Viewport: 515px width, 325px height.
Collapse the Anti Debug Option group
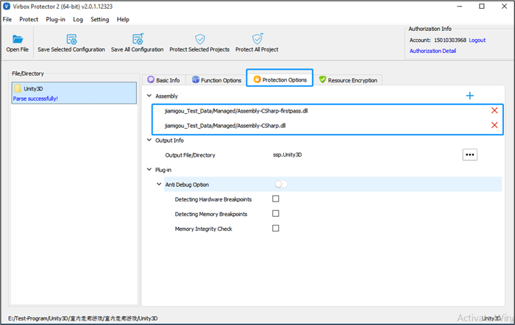(159, 184)
